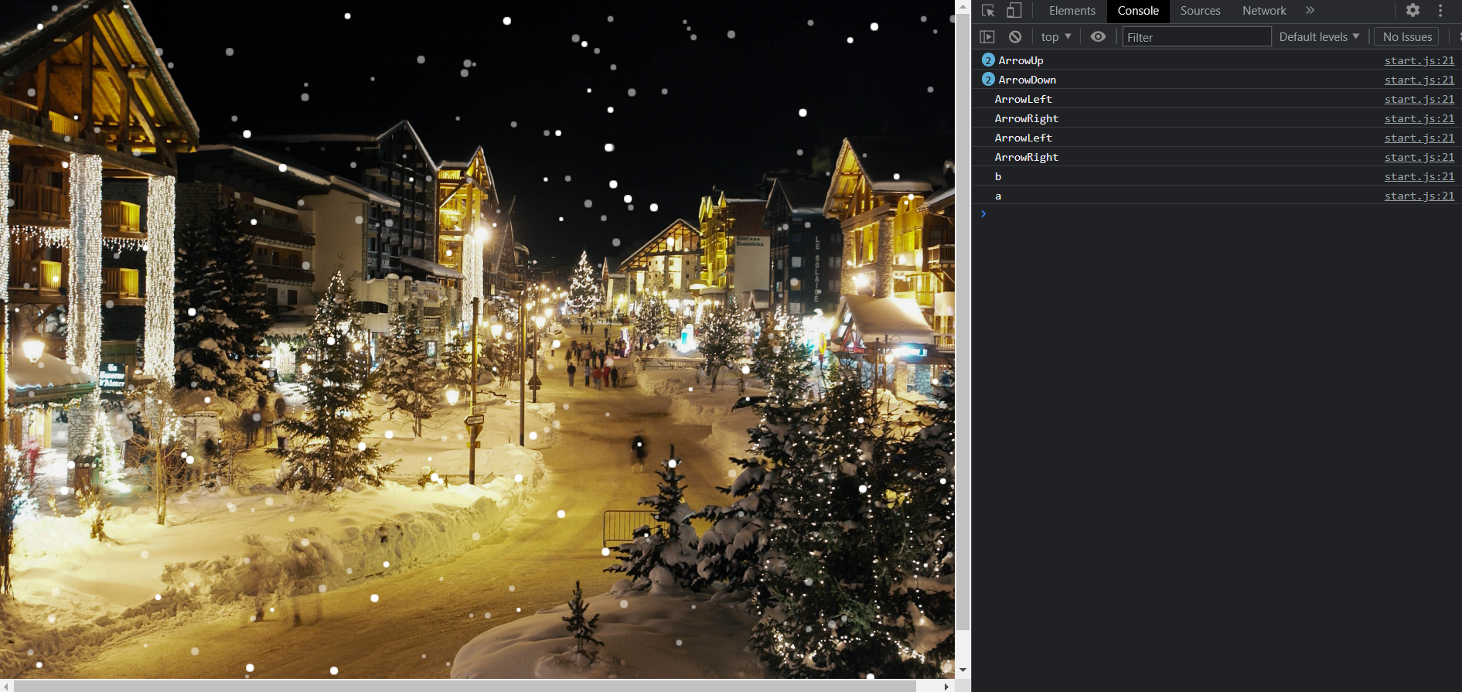Image resolution: width=1462 pixels, height=692 pixels.
Task: Select the second ArrowRight log message
Action: [1026, 157]
